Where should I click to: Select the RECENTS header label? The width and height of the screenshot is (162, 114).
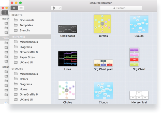point(17,15)
